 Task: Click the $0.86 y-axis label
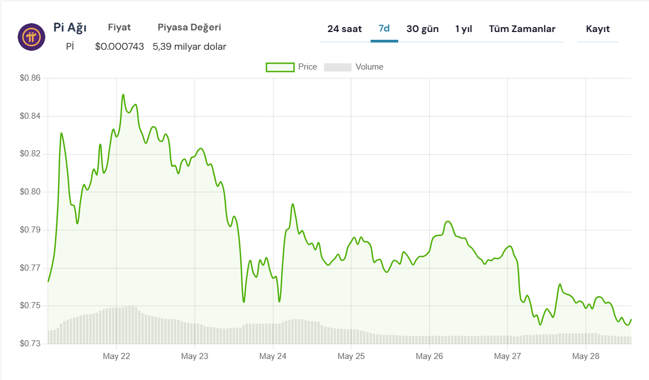(30, 78)
